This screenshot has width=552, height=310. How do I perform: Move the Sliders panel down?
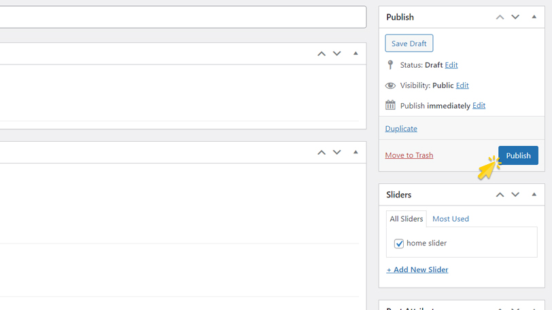(515, 195)
